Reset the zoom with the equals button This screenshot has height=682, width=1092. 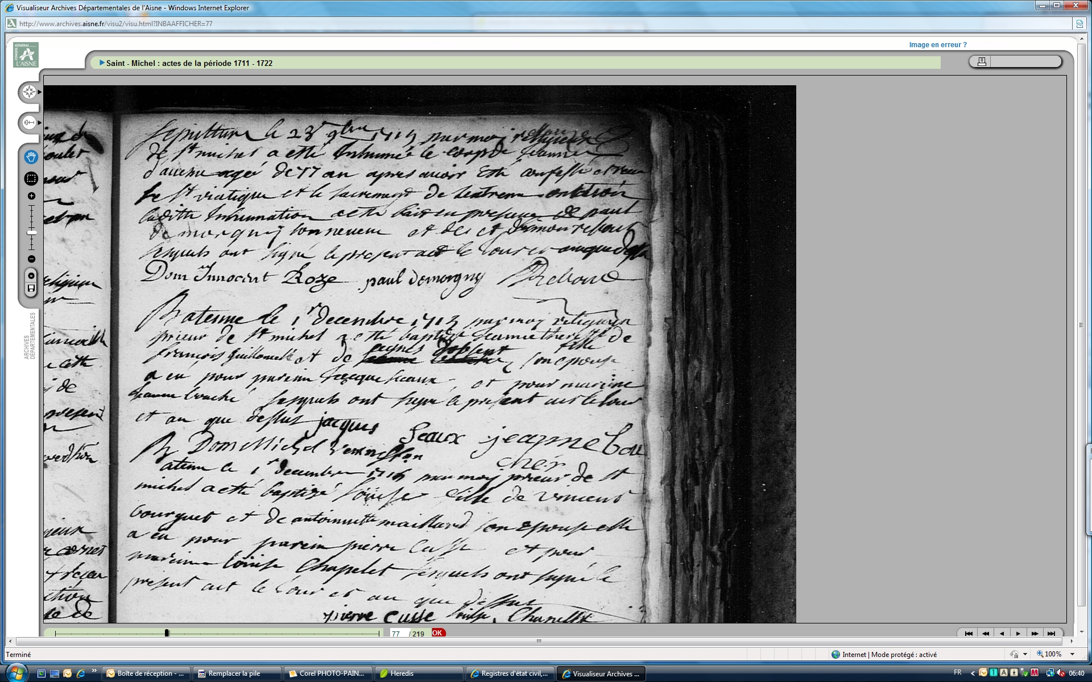(32, 276)
